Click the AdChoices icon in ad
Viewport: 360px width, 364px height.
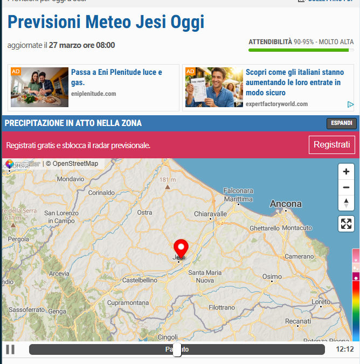350,104
